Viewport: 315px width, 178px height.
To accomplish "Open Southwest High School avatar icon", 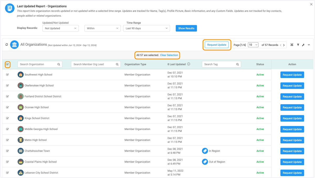I will tap(20, 75).
